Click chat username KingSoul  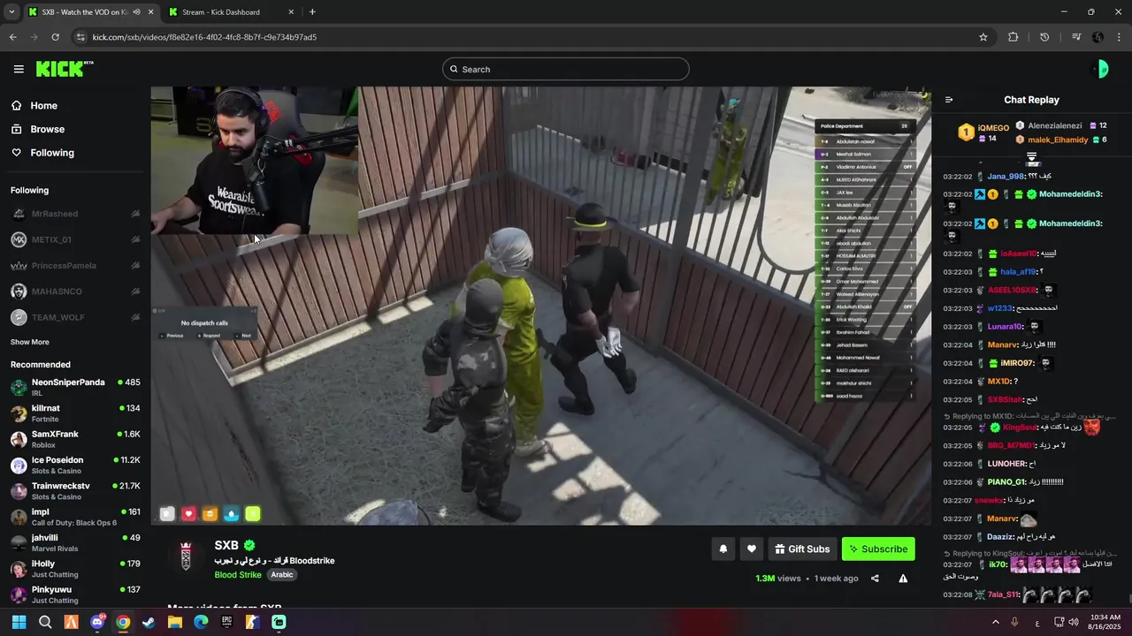1019,428
